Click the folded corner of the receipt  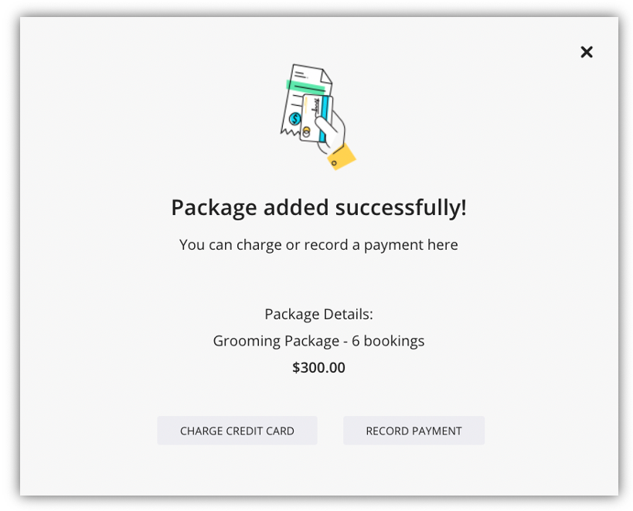pos(326,76)
